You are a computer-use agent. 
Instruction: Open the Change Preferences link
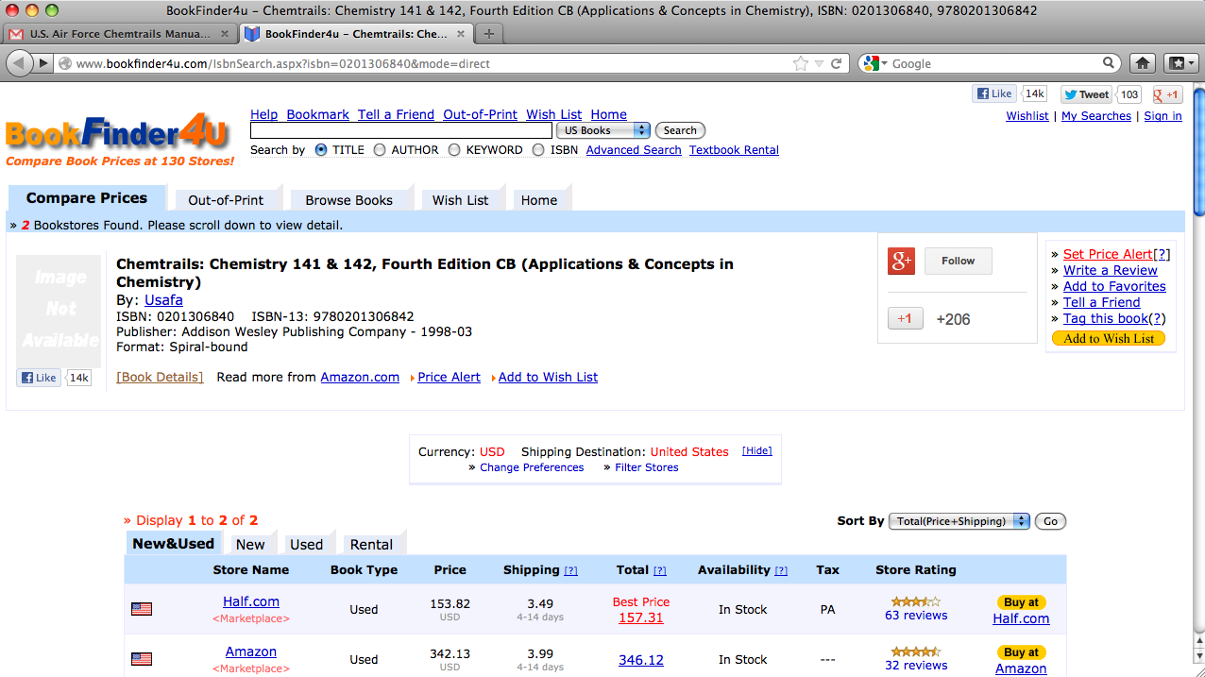coord(532,467)
